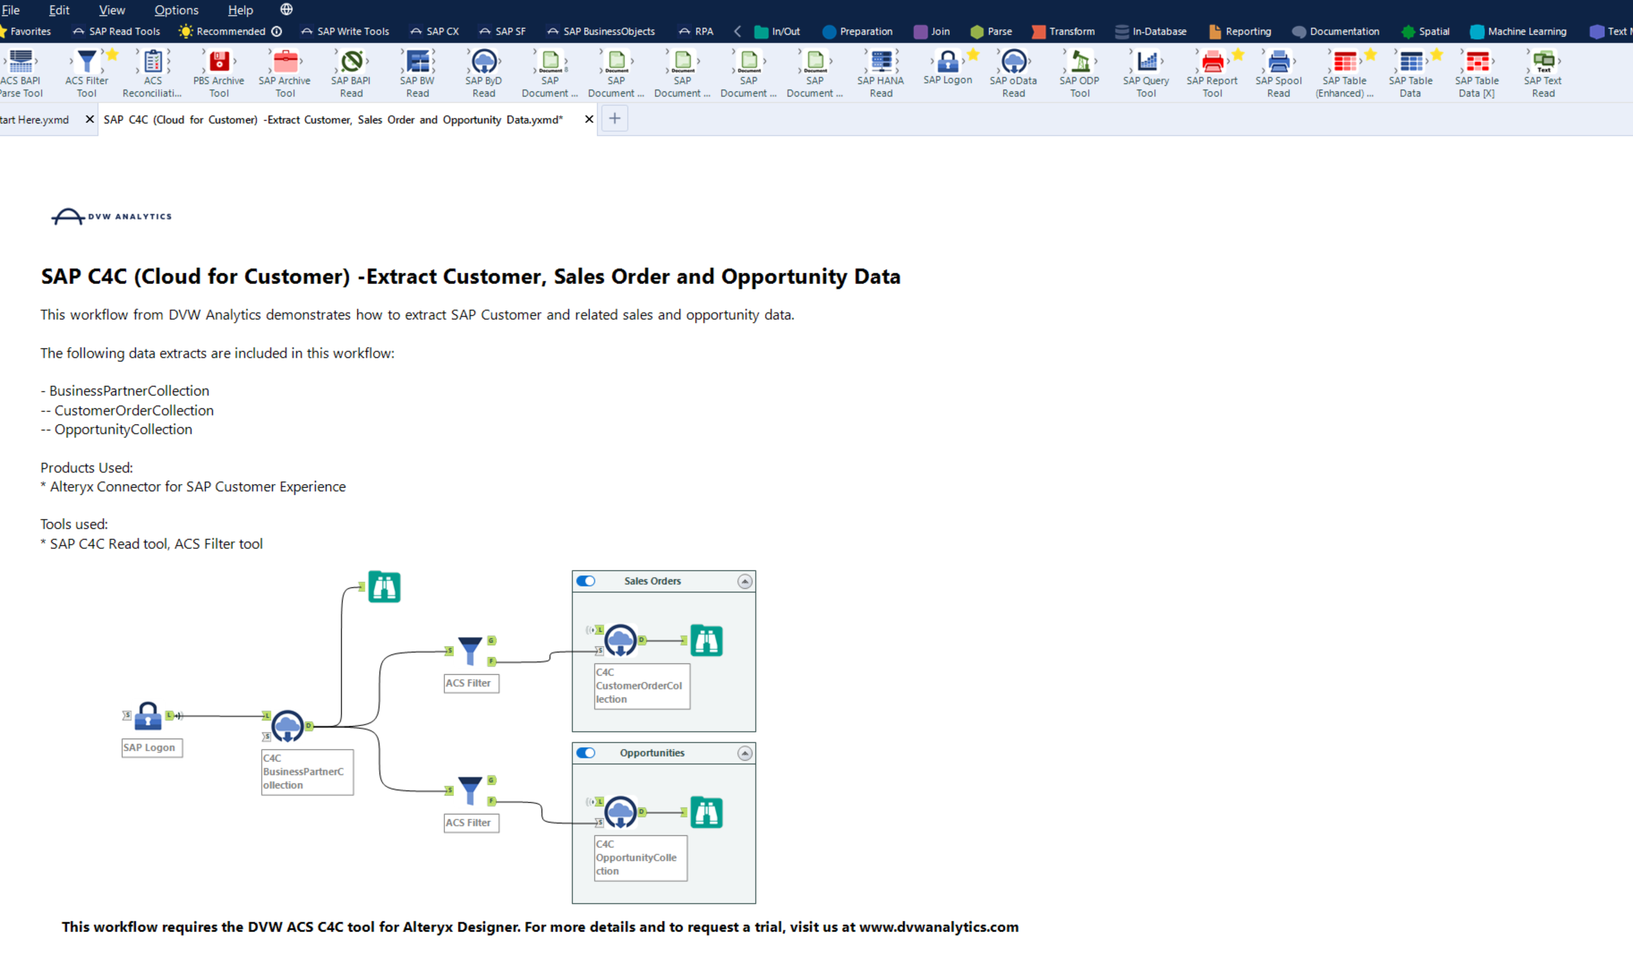Disable the Opportunities container toggle
1633x953 pixels.
pyautogui.click(x=585, y=752)
